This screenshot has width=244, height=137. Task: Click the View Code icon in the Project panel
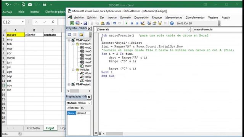point(69,35)
